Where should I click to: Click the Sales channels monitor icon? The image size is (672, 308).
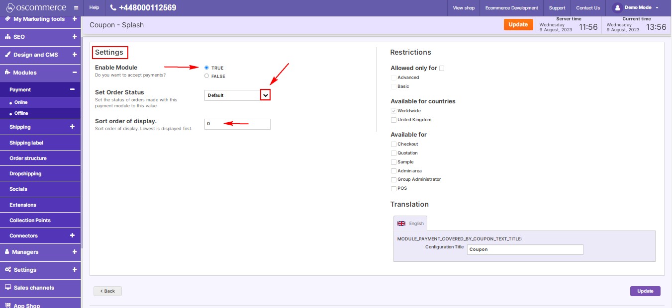pos(8,288)
